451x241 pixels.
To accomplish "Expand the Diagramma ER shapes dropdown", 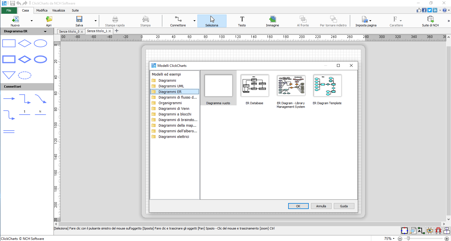I will click(x=45, y=31).
